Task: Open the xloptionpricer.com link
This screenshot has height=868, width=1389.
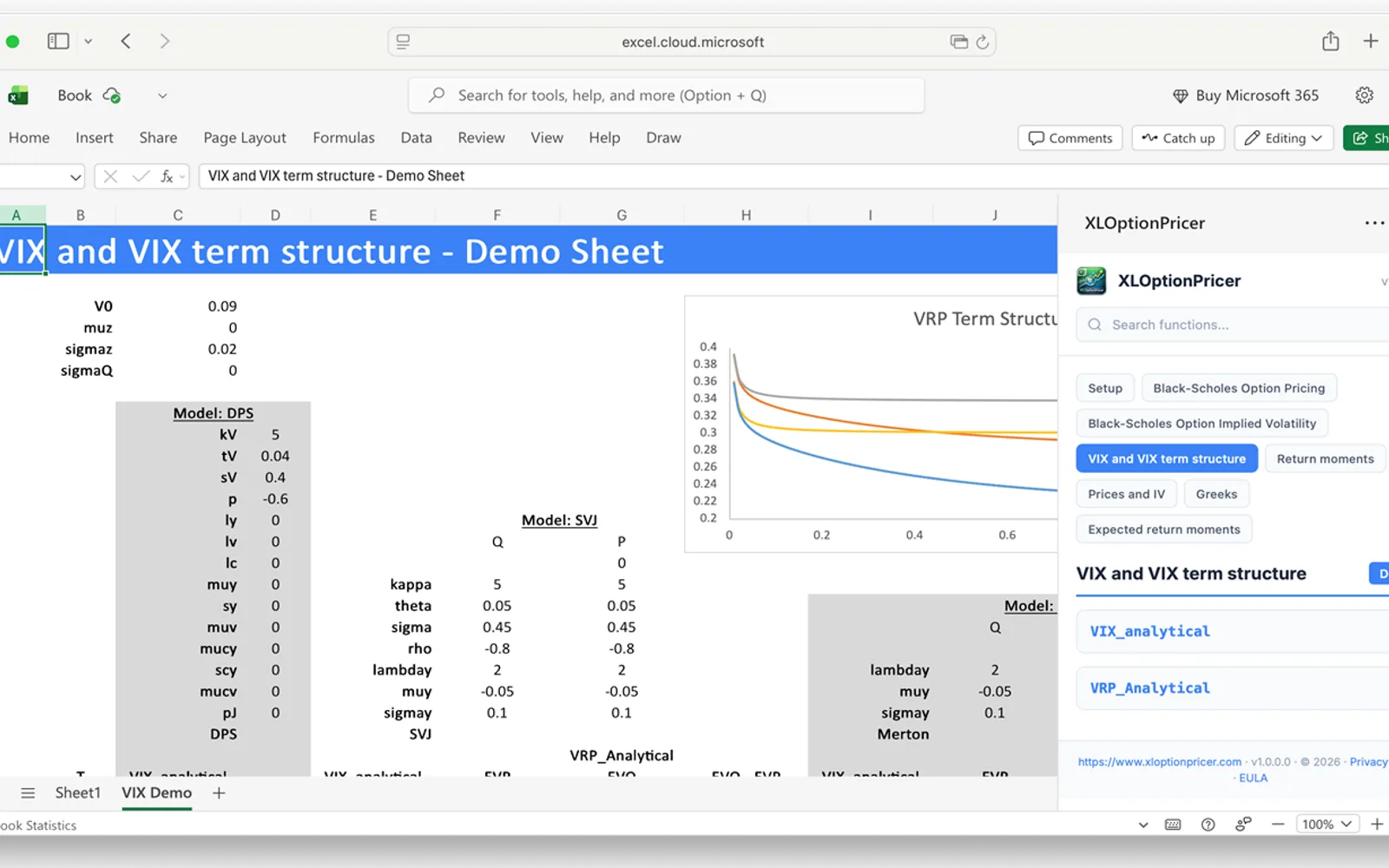Action: coord(1160,762)
